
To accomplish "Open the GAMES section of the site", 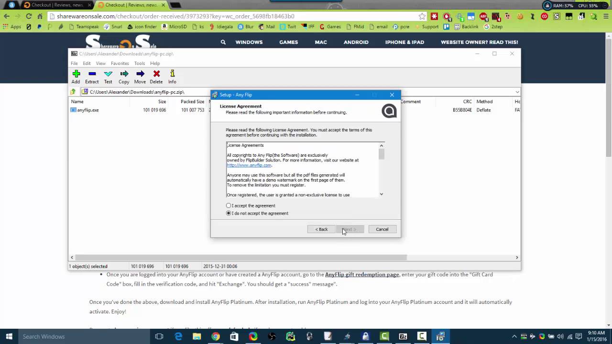I will tap(289, 42).
